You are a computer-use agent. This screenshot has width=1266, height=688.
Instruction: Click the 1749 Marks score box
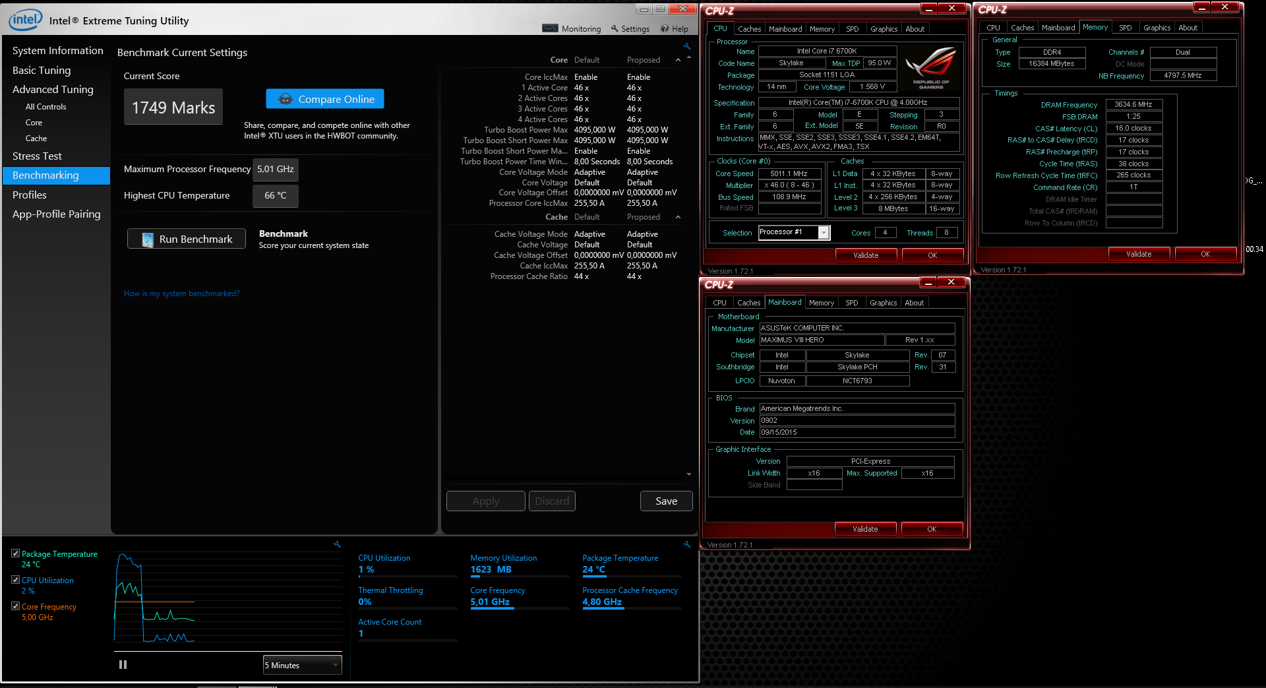click(173, 107)
